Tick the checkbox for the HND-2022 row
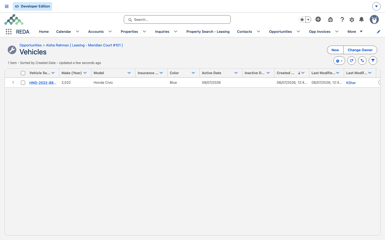The width and height of the screenshot is (385, 240). tap(23, 83)
